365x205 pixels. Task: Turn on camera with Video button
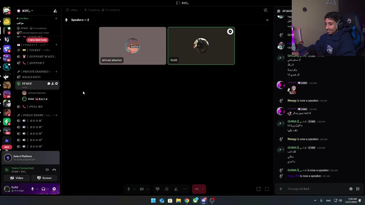click(17, 178)
